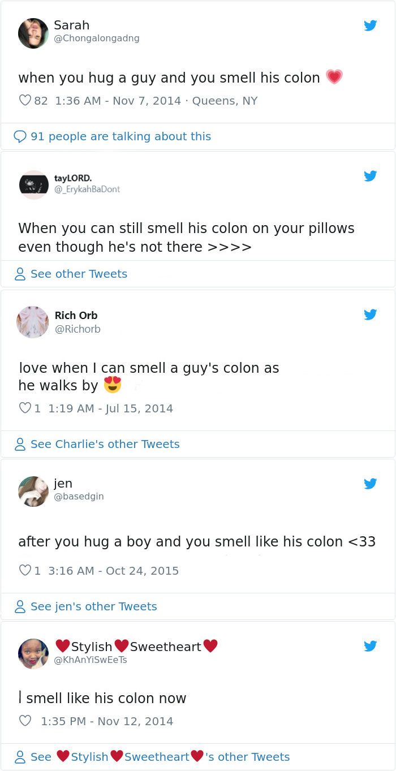This screenshot has width=396, height=771.
Task: Open See other Tweets under tayLORD's tweet
Action: pos(79,274)
